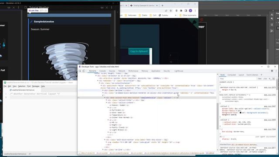Viewport: 279px width, 157px height.
Task: Collapse the cm-contentContainer div node
Action: pyautogui.click(x=99, y=83)
